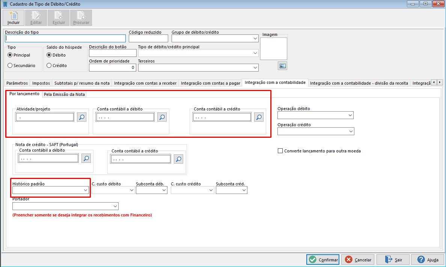Click the Editar toolbar icon
Viewport: 446px width, 267px height.
36,18
